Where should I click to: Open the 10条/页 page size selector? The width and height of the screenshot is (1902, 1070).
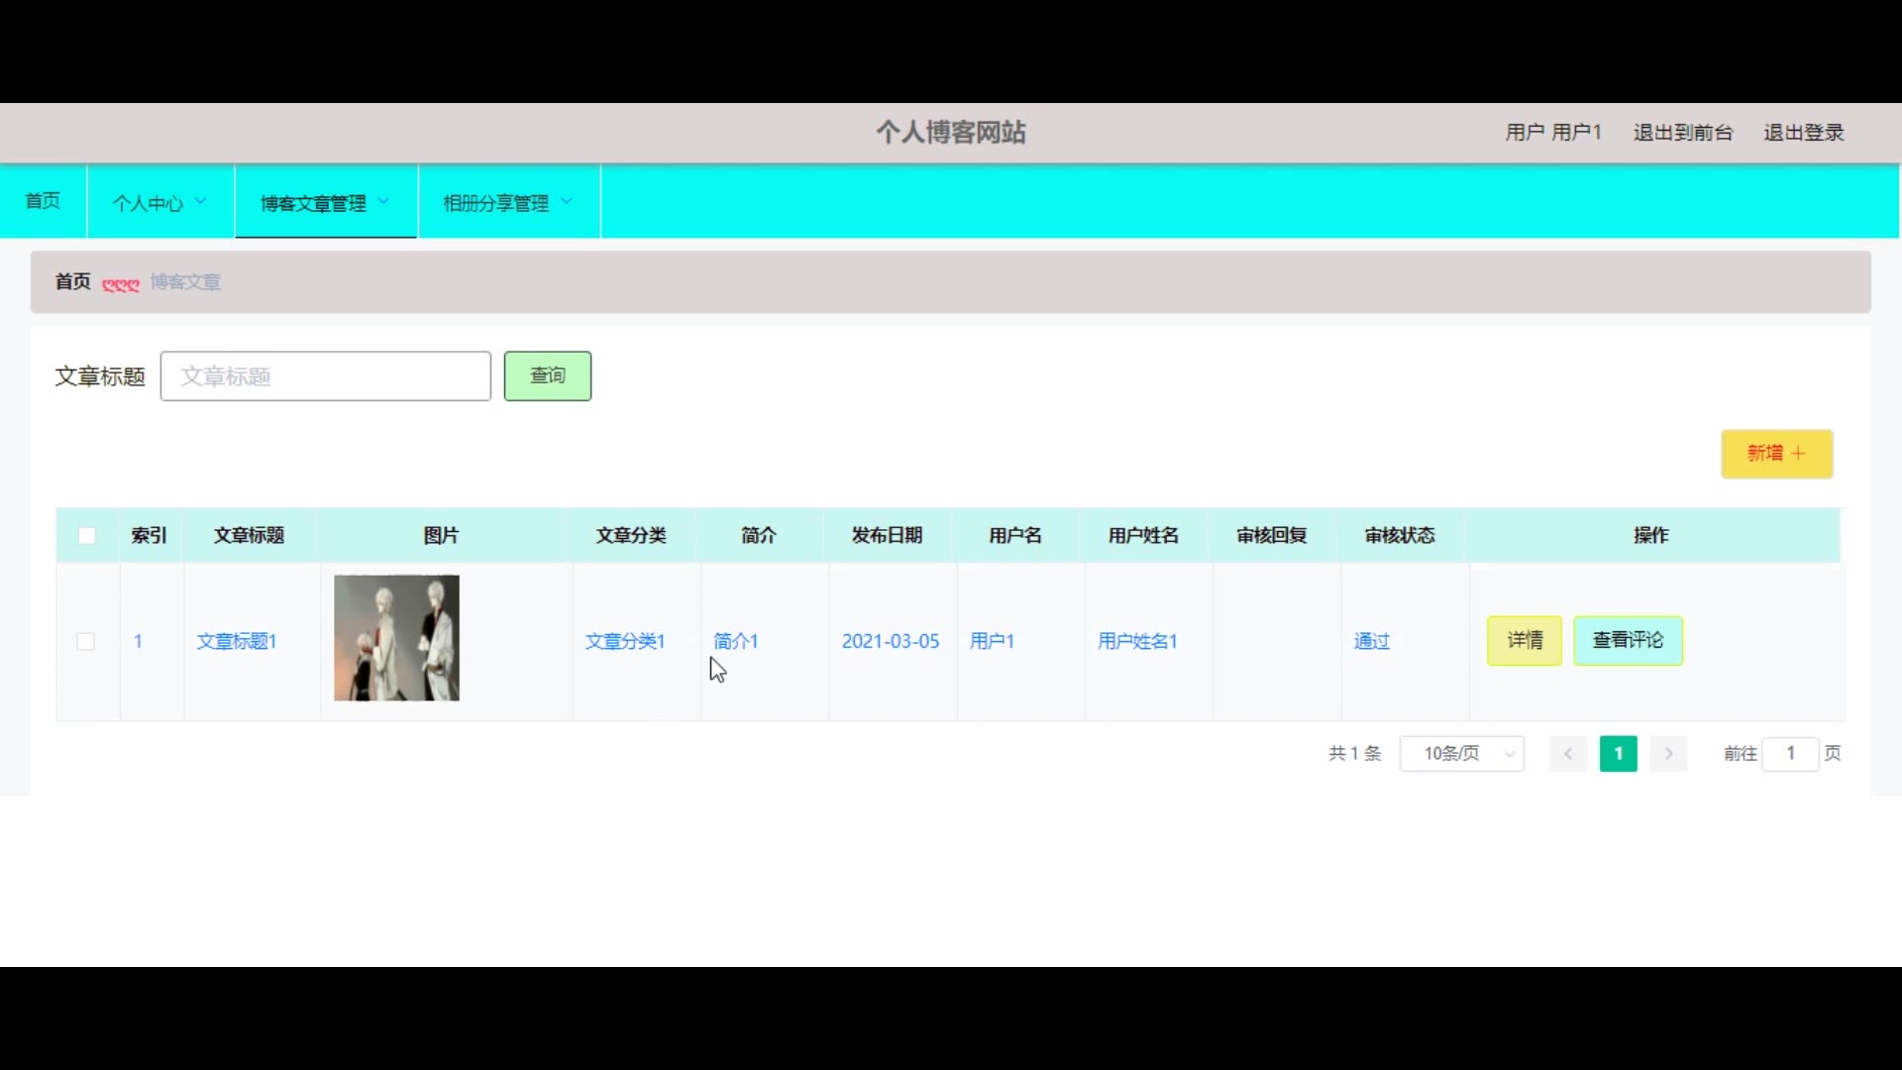[x=1461, y=754]
